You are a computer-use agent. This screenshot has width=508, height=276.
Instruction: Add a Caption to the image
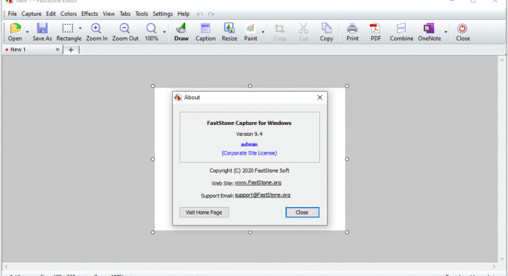pyautogui.click(x=205, y=32)
